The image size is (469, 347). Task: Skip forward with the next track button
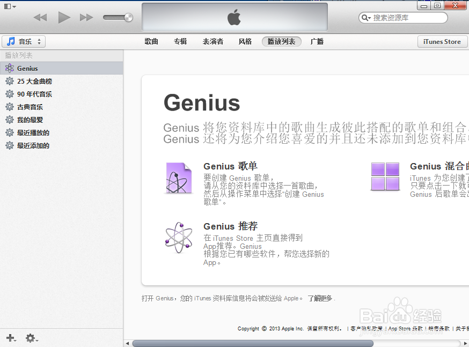(86, 18)
